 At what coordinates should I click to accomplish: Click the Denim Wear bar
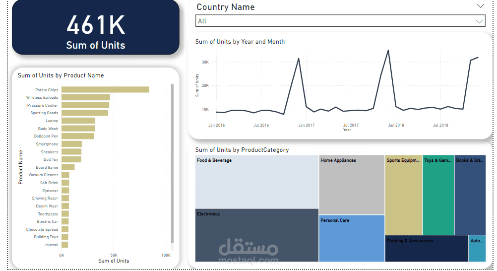click(65, 206)
